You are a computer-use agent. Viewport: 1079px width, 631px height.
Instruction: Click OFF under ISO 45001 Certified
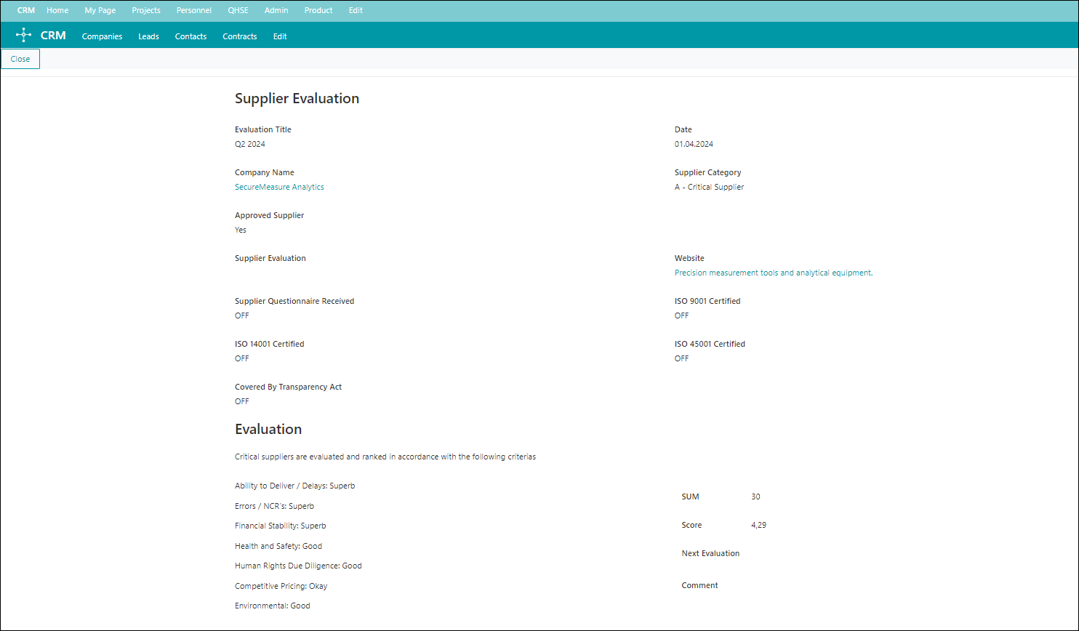click(681, 358)
